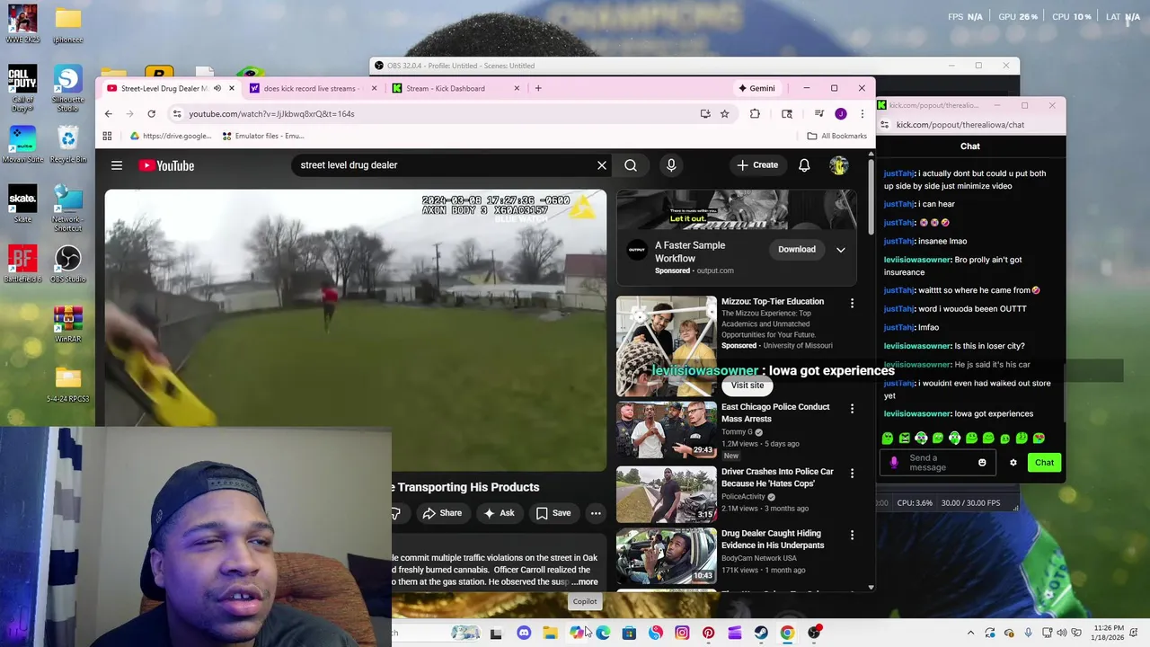Click the purple microphone icon in Kick chat
The image size is (1150, 647).
click(x=894, y=463)
